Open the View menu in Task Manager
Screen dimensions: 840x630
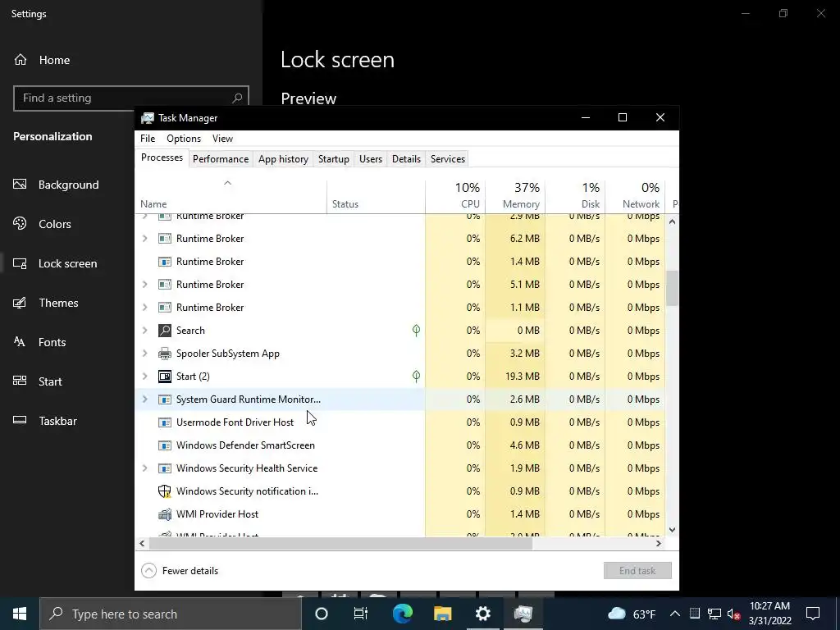[x=222, y=138]
